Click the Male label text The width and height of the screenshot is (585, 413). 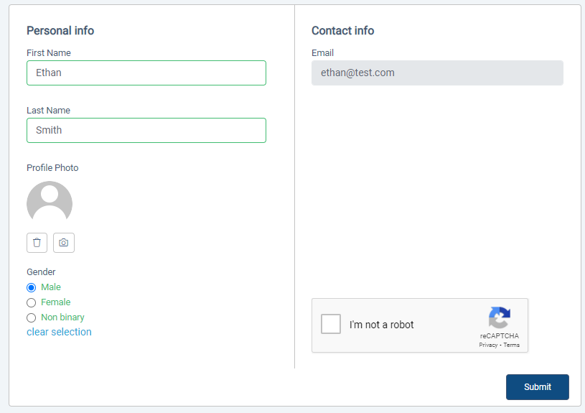(50, 287)
